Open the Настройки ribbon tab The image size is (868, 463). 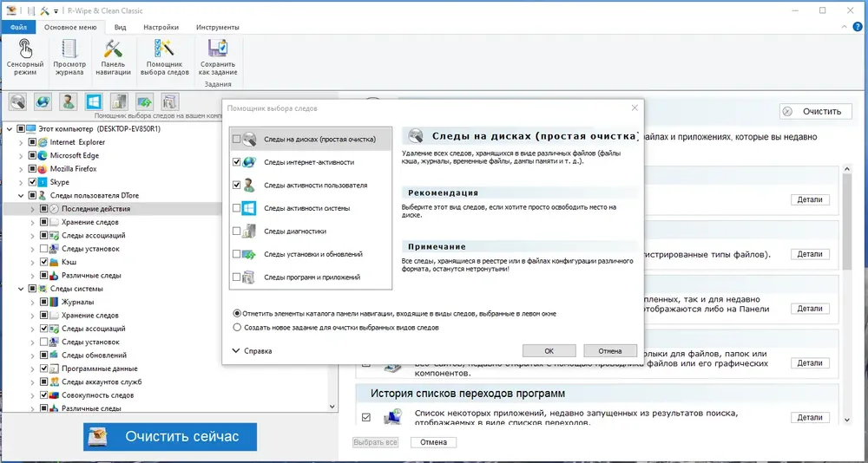tap(161, 27)
